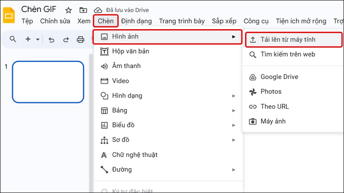Click the move to folder icon
This screenshot has height=193, width=344.
[83, 10]
